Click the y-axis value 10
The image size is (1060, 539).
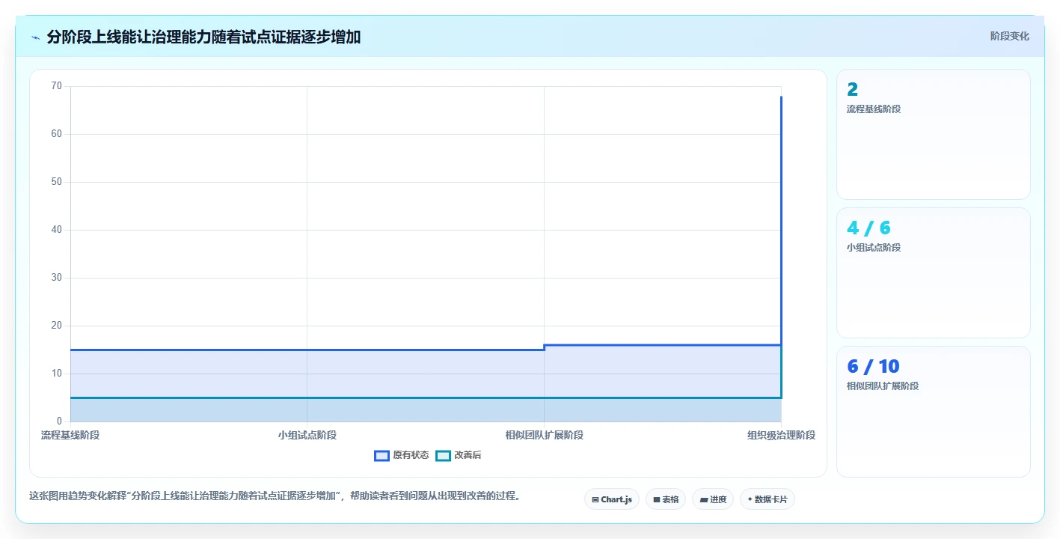pyautogui.click(x=56, y=374)
